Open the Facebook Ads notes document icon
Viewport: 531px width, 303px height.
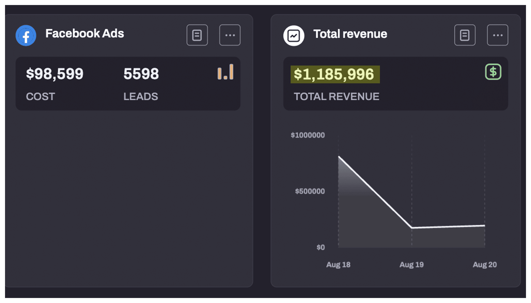click(x=197, y=35)
